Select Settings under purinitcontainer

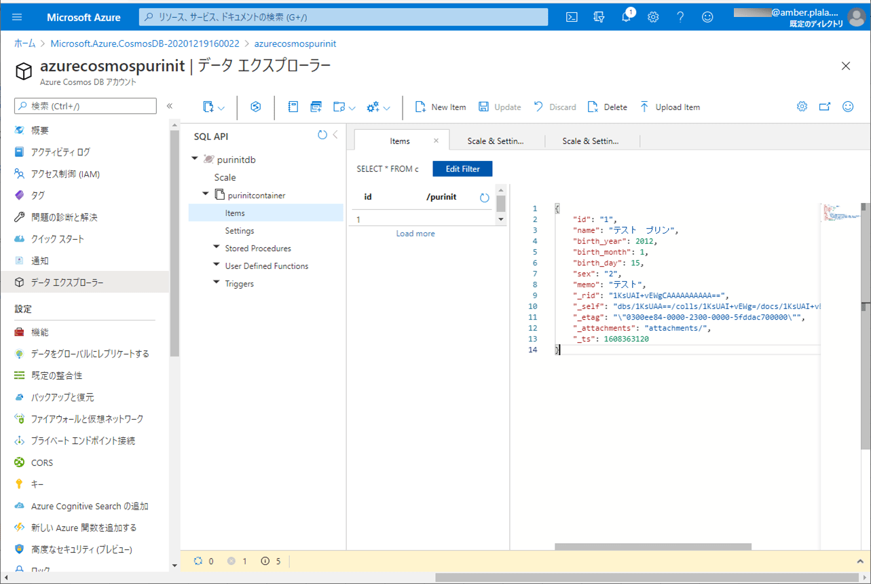240,231
